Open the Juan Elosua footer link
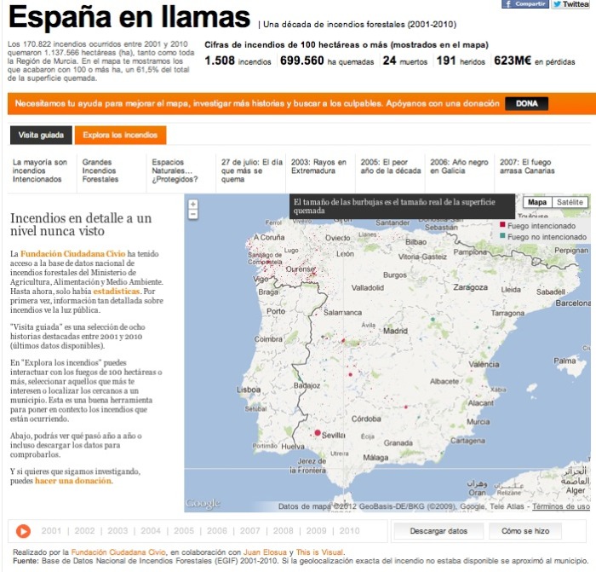Screen dimensions: 596x572 click(x=265, y=552)
